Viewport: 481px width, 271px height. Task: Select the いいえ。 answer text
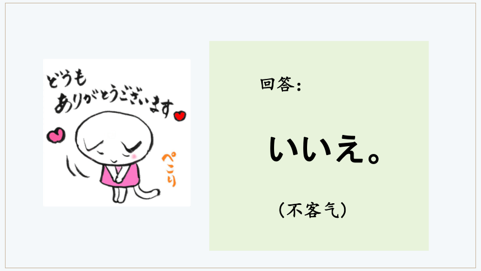[324, 149]
